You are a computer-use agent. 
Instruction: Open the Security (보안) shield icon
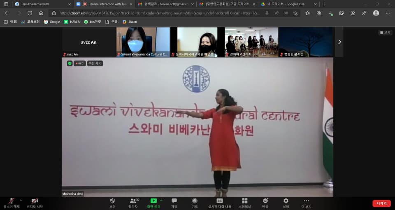pos(112,201)
